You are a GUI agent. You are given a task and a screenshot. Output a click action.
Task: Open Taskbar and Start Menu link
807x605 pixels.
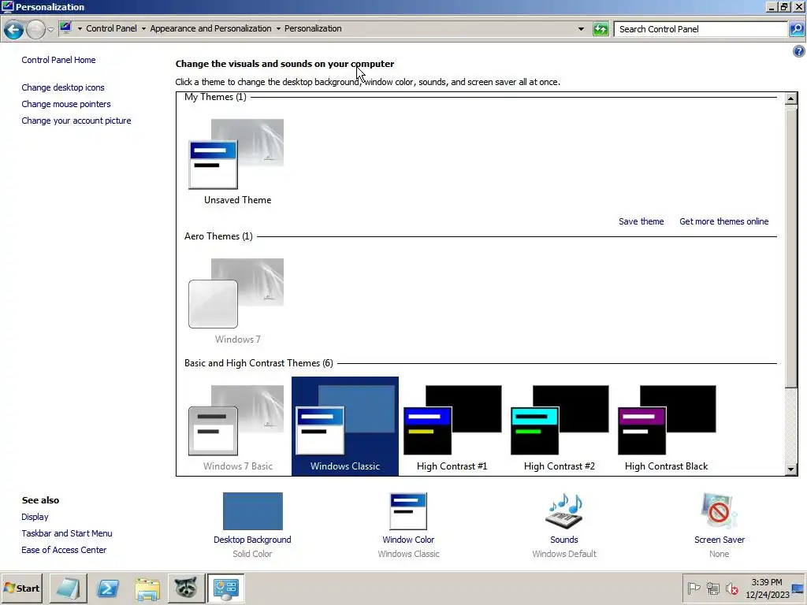67,533
